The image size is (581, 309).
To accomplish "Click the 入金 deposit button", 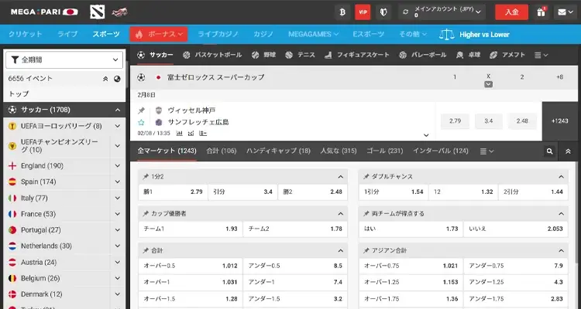I will pyautogui.click(x=512, y=12).
